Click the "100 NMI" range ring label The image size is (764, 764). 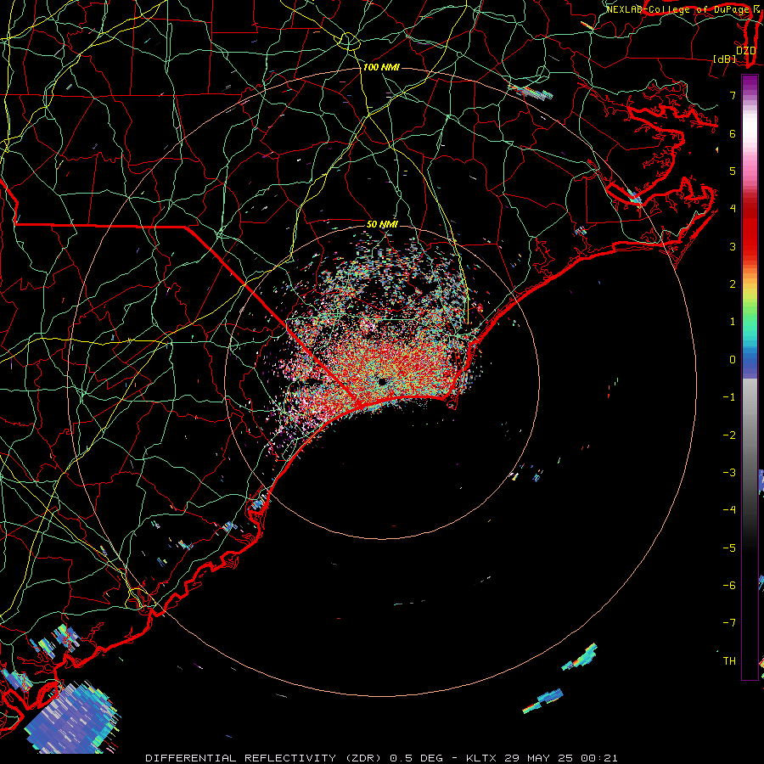(381, 67)
